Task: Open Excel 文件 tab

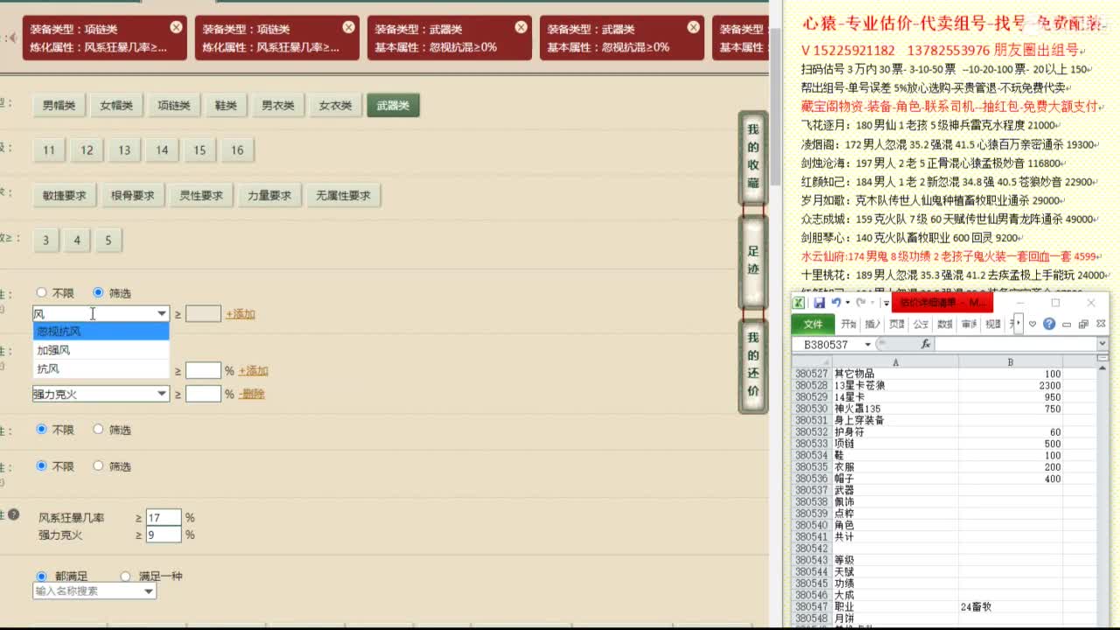Action: pos(813,324)
